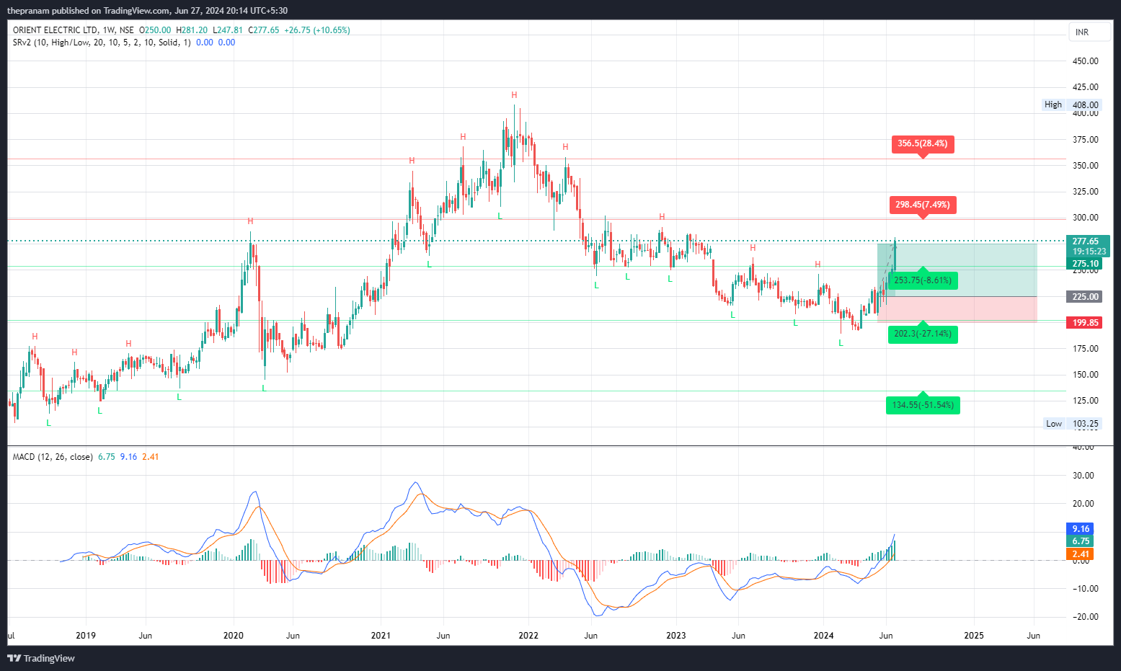Click the 2020 label on time axis
This screenshot has width=1121, height=671.
234,636
